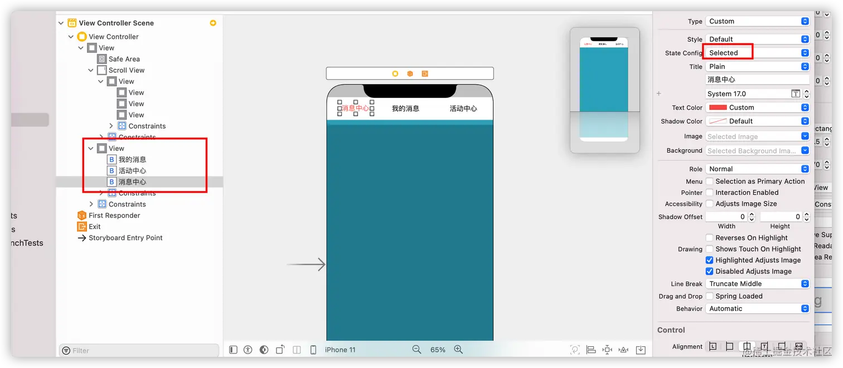Uncheck Disabled Adjusts Image
Screen dimensions: 843x368
(x=710, y=271)
